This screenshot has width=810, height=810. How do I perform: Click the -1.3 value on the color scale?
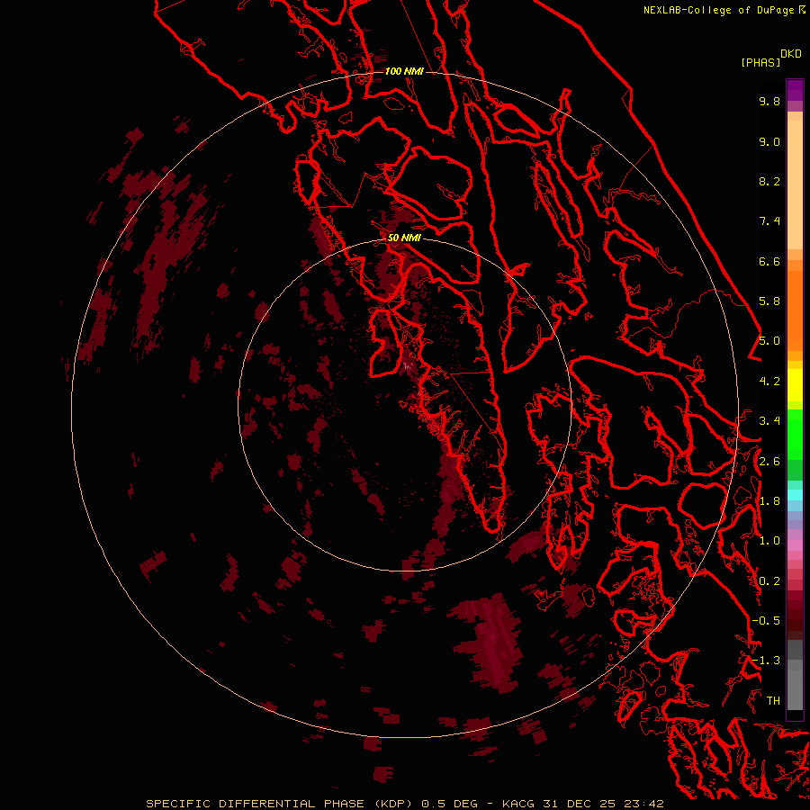click(766, 661)
